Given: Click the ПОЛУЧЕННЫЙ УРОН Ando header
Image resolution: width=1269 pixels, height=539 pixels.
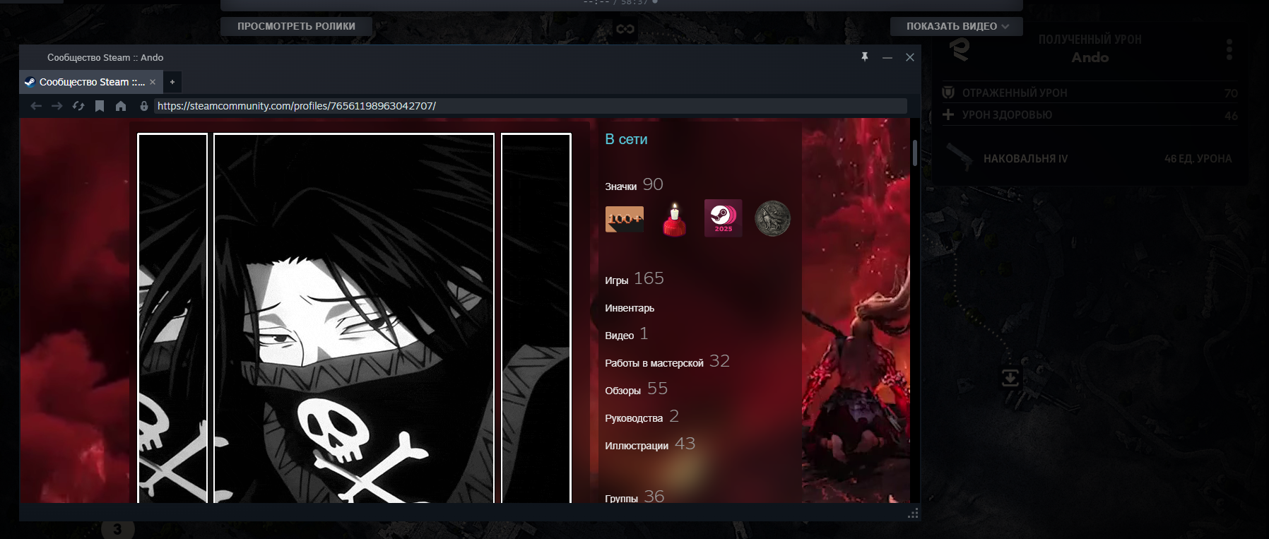Looking at the screenshot, I should click(x=1090, y=49).
